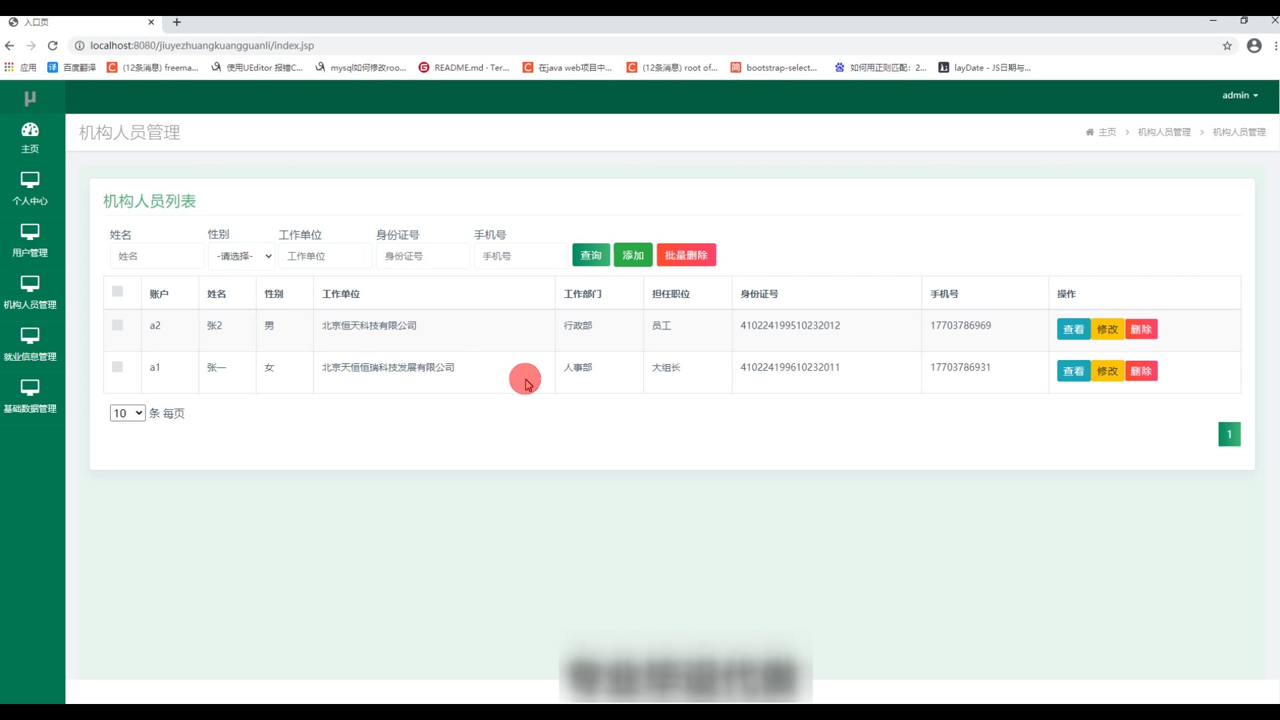1280x720 pixels.
Task: Open 机构人员管理 sidebar icon
Action: [30, 285]
